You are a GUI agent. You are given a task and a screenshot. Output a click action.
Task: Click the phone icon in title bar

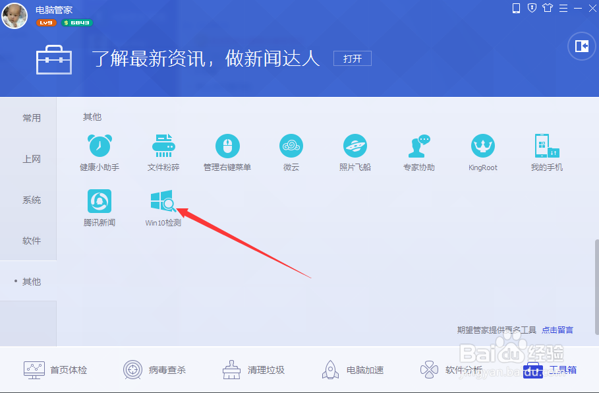tap(516, 8)
